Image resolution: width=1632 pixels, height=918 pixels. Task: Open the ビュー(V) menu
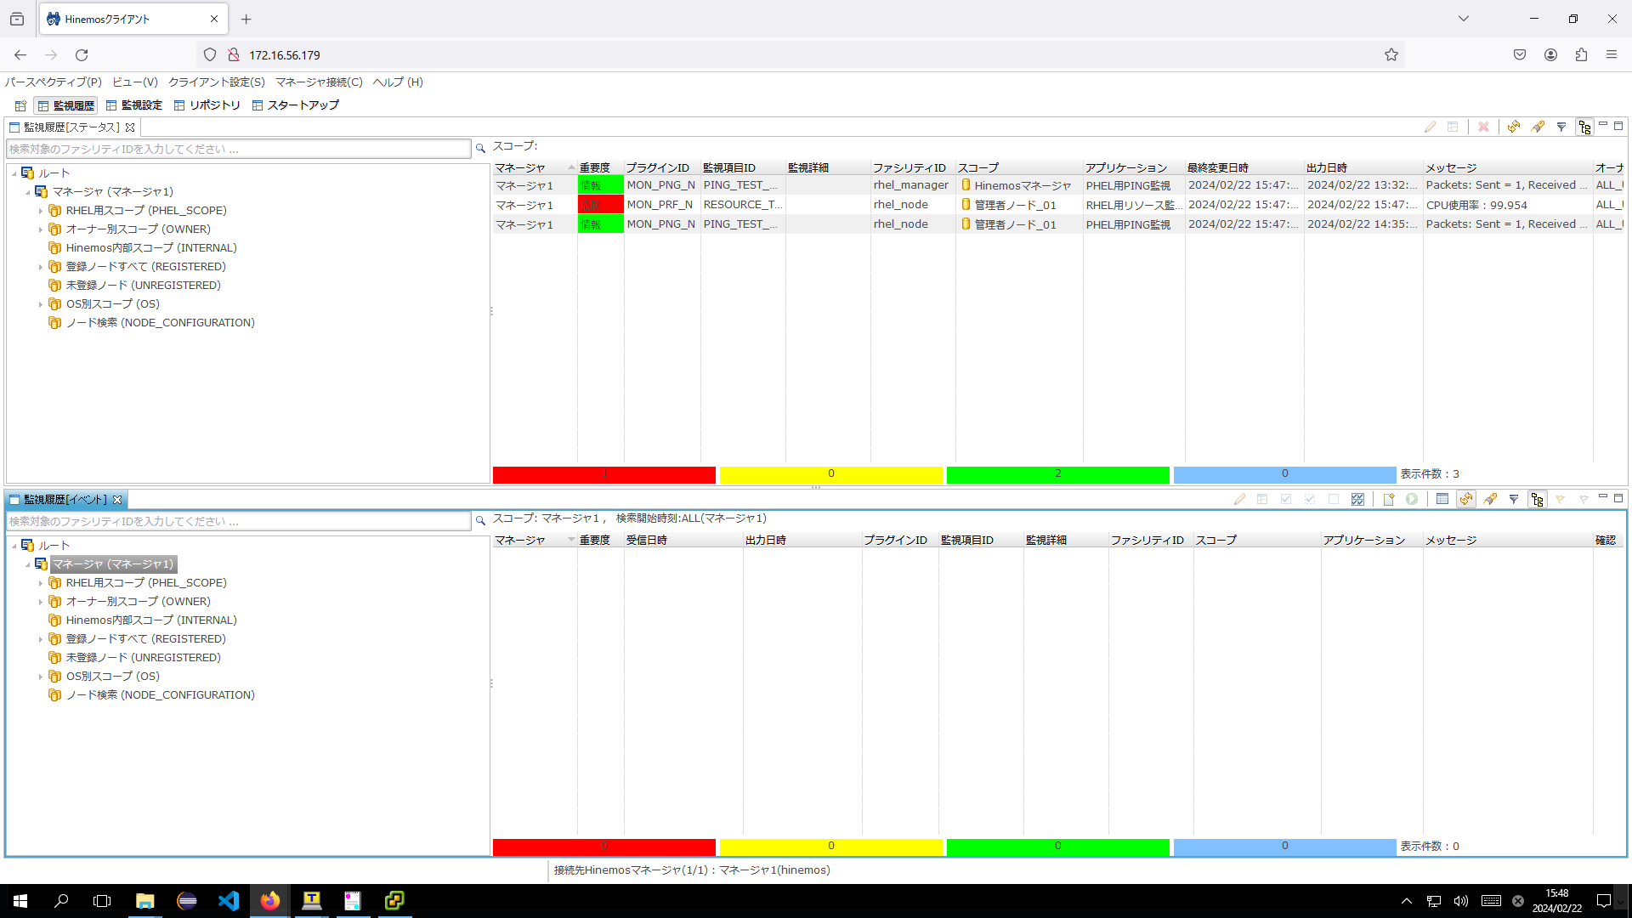point(135,82)
